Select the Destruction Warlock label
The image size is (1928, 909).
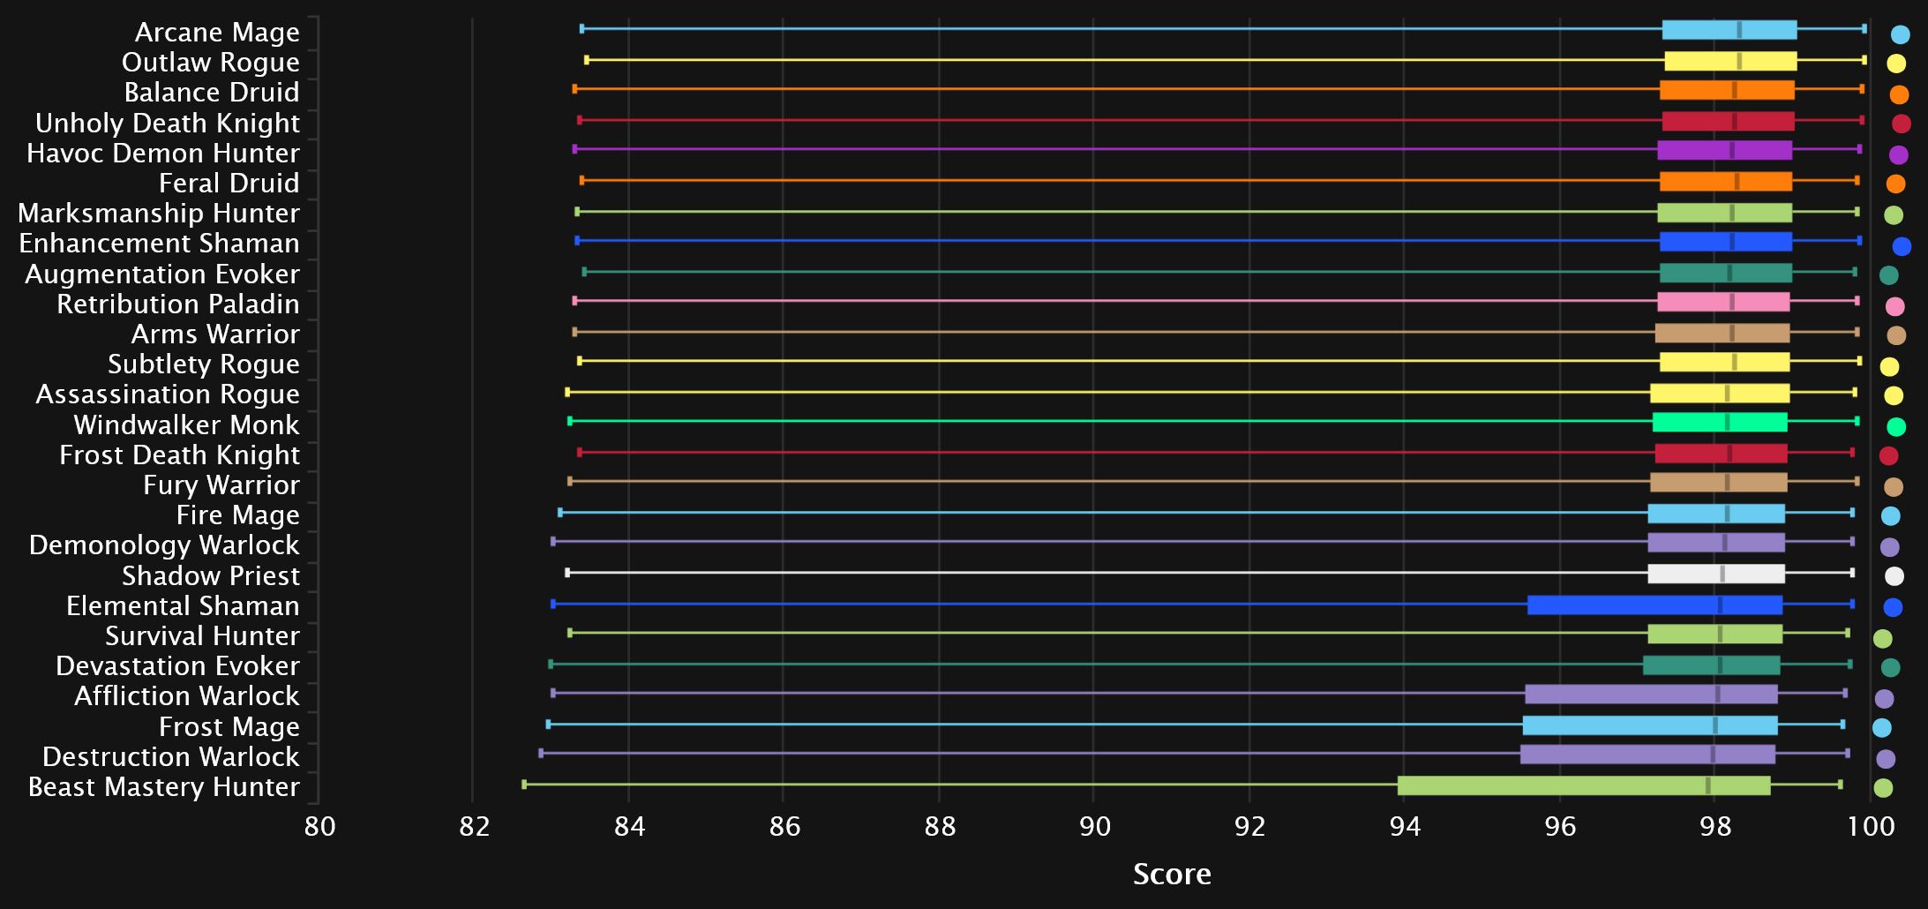coord(171,757)
